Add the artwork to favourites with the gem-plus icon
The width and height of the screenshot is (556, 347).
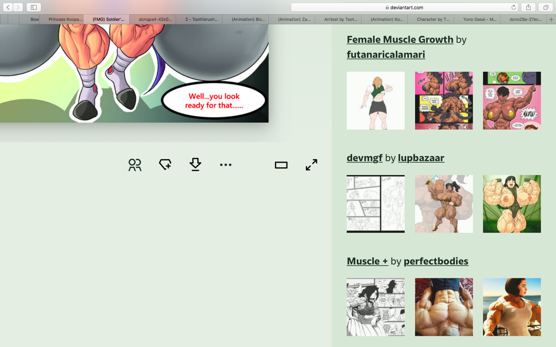(165, 165)
